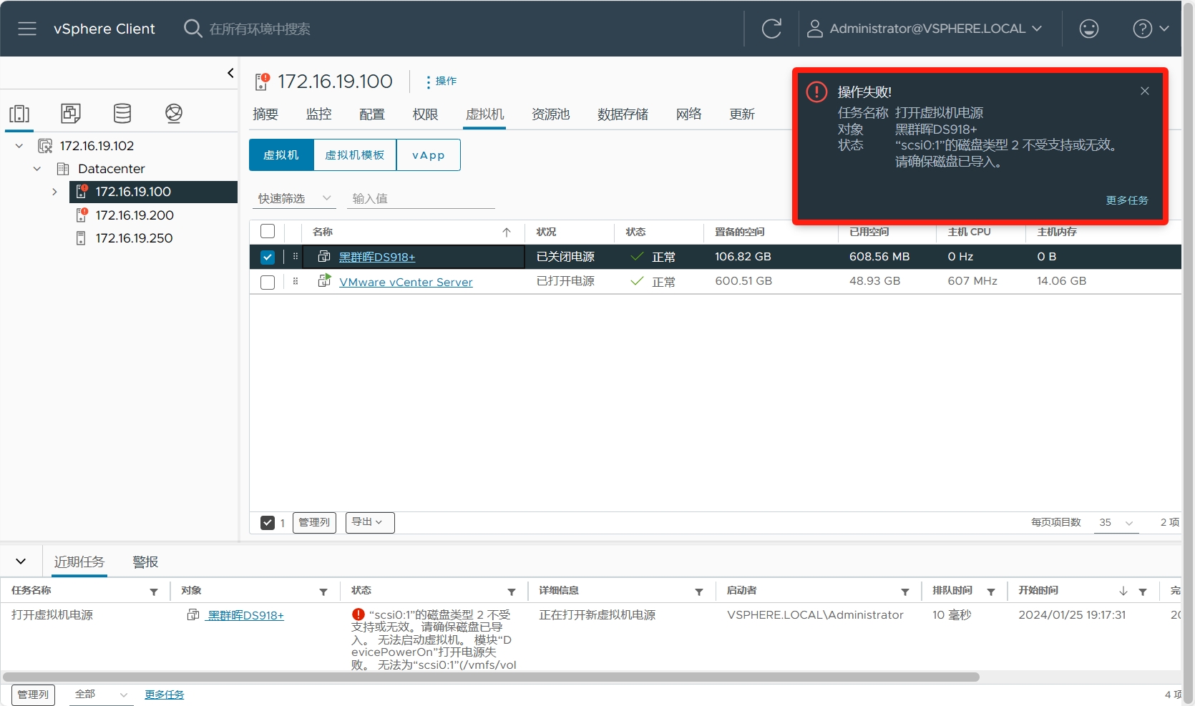The image size is (1195, 706).
Task: Select the 虚拟机模板 sub-tab
Action: (355, 155)
